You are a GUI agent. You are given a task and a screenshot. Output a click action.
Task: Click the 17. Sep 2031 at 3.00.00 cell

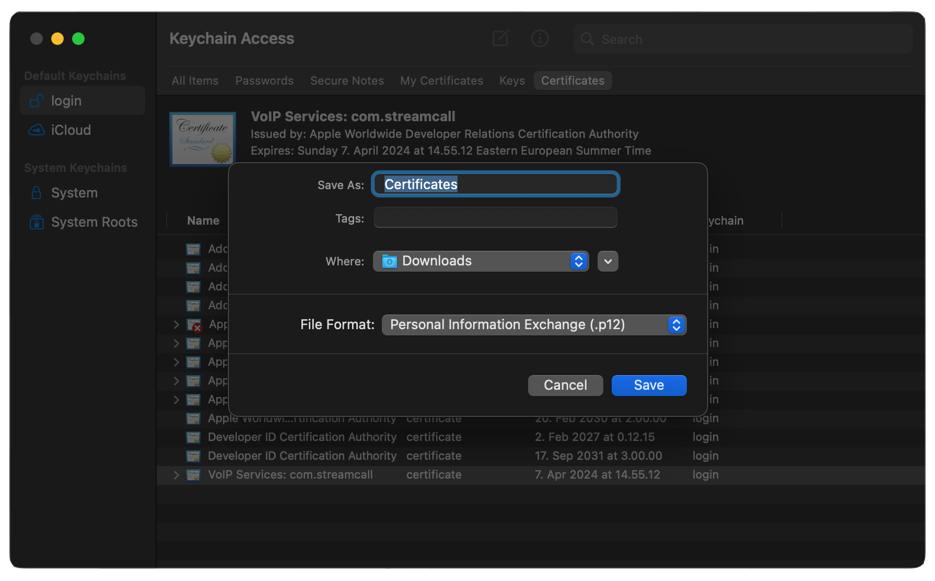(598, 456)
